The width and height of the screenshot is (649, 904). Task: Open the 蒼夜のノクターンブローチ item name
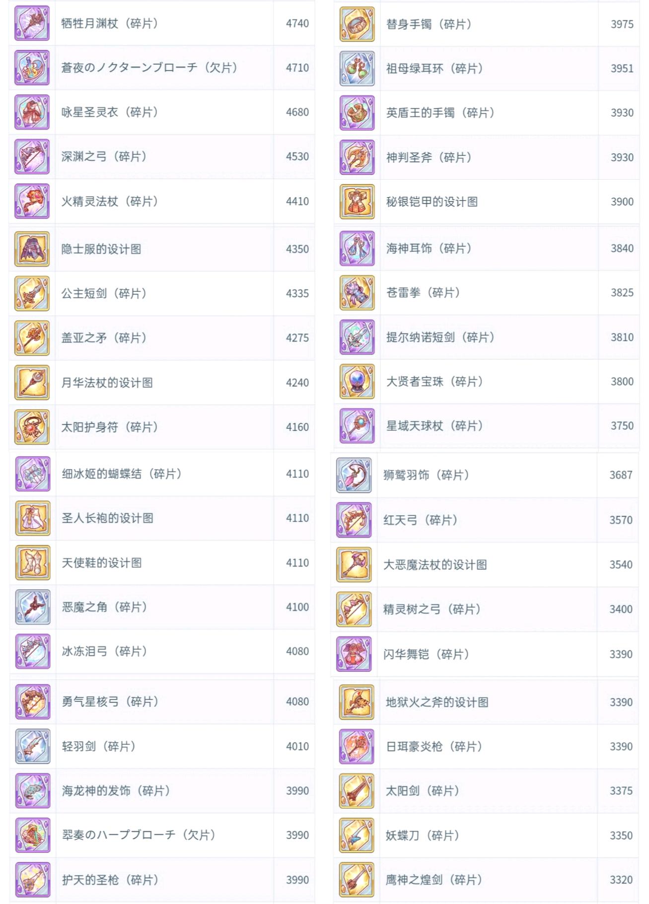[x=149, y=68]
